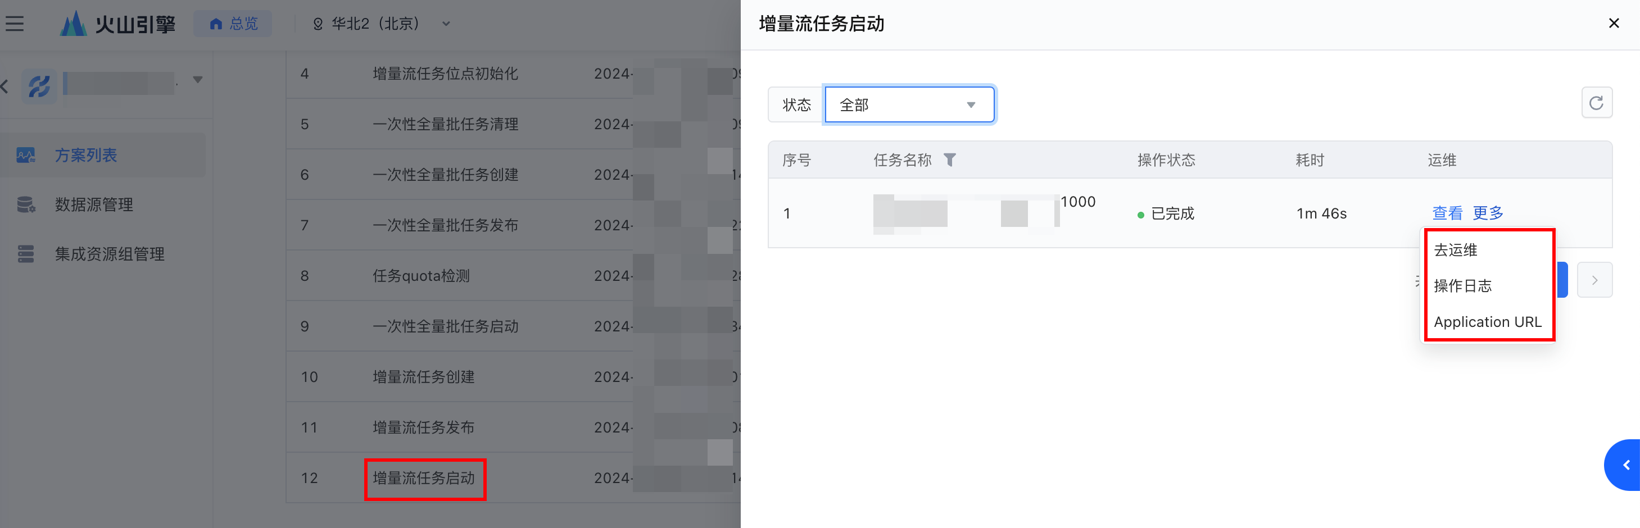Close the 增量流任务启动 drawer

(x=1613, y=24)
